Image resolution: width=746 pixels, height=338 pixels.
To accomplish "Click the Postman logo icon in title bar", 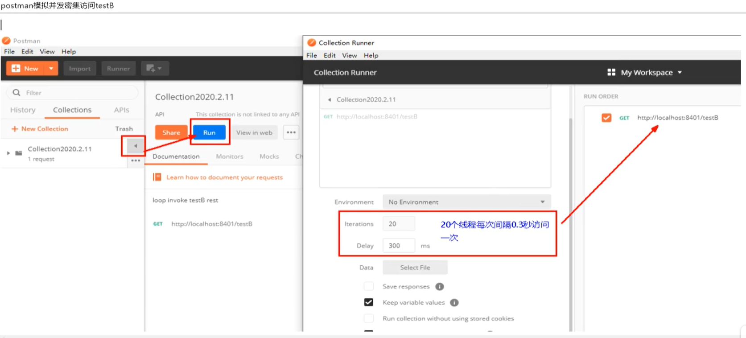I will coord(6,41).
